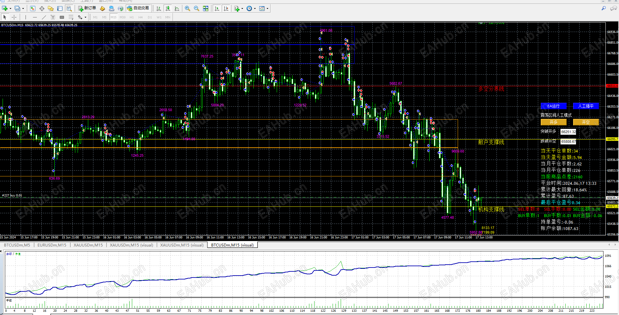Open the new chart tool
This screenshot has height=315, width=619.
pos(5,8)
